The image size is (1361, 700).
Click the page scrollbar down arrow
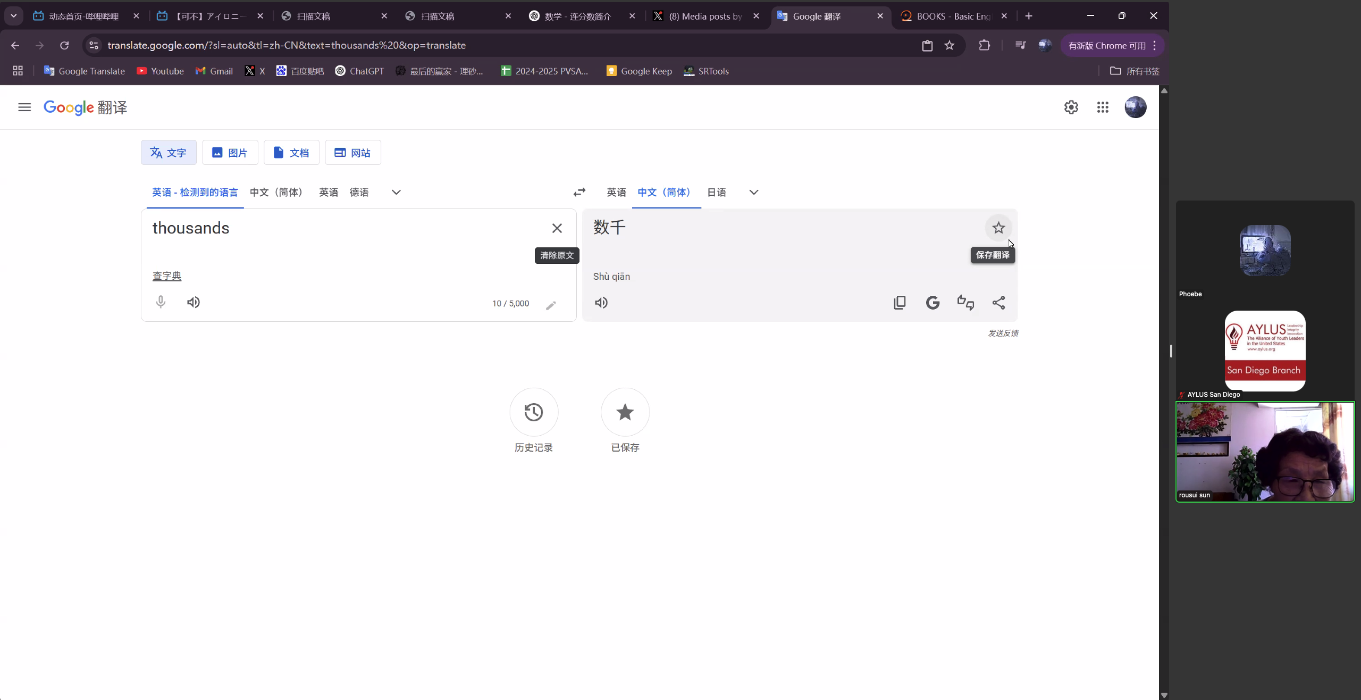(1164, 695)
